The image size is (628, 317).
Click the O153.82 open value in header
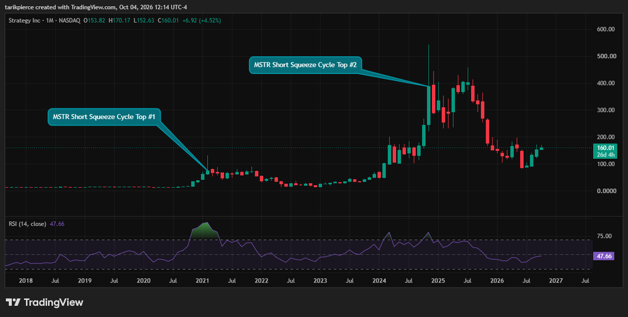(x=94, y=20)
